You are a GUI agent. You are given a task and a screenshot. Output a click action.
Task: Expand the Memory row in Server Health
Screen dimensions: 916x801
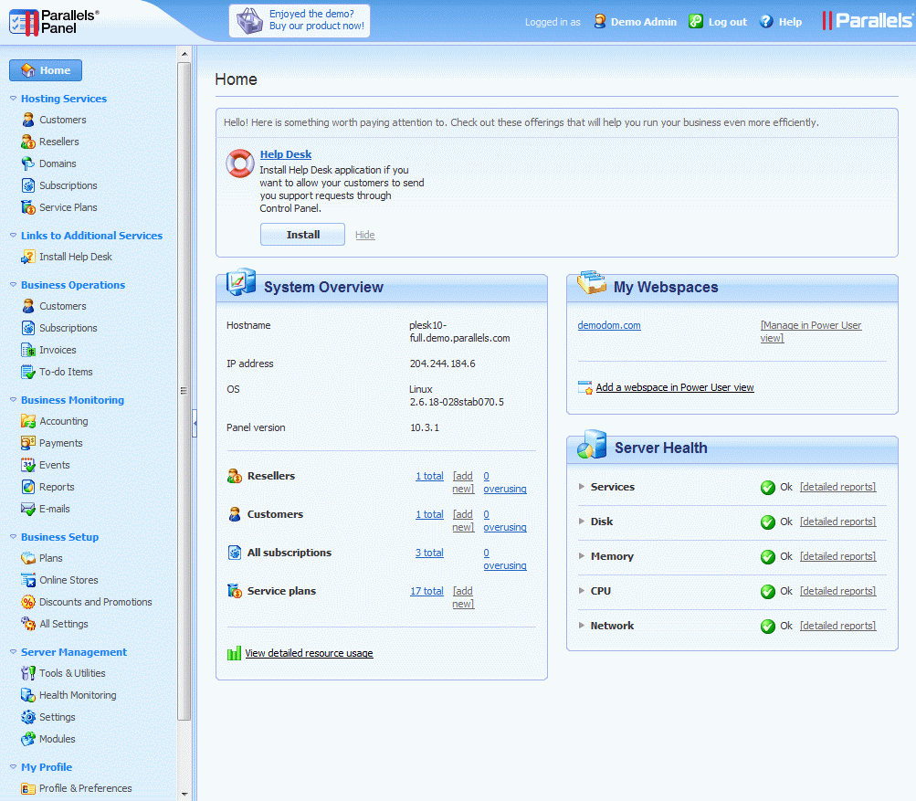pos(582,556)
